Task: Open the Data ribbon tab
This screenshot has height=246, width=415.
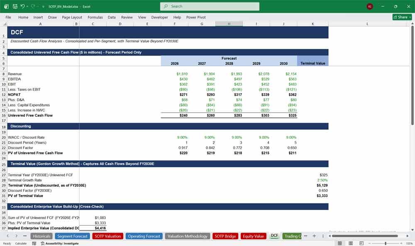Action: (x=112, y=17)
